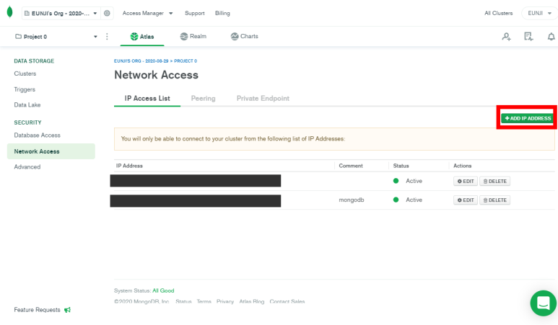
Task: Switch to the Charts tab
Action: (x=244, y=36)
